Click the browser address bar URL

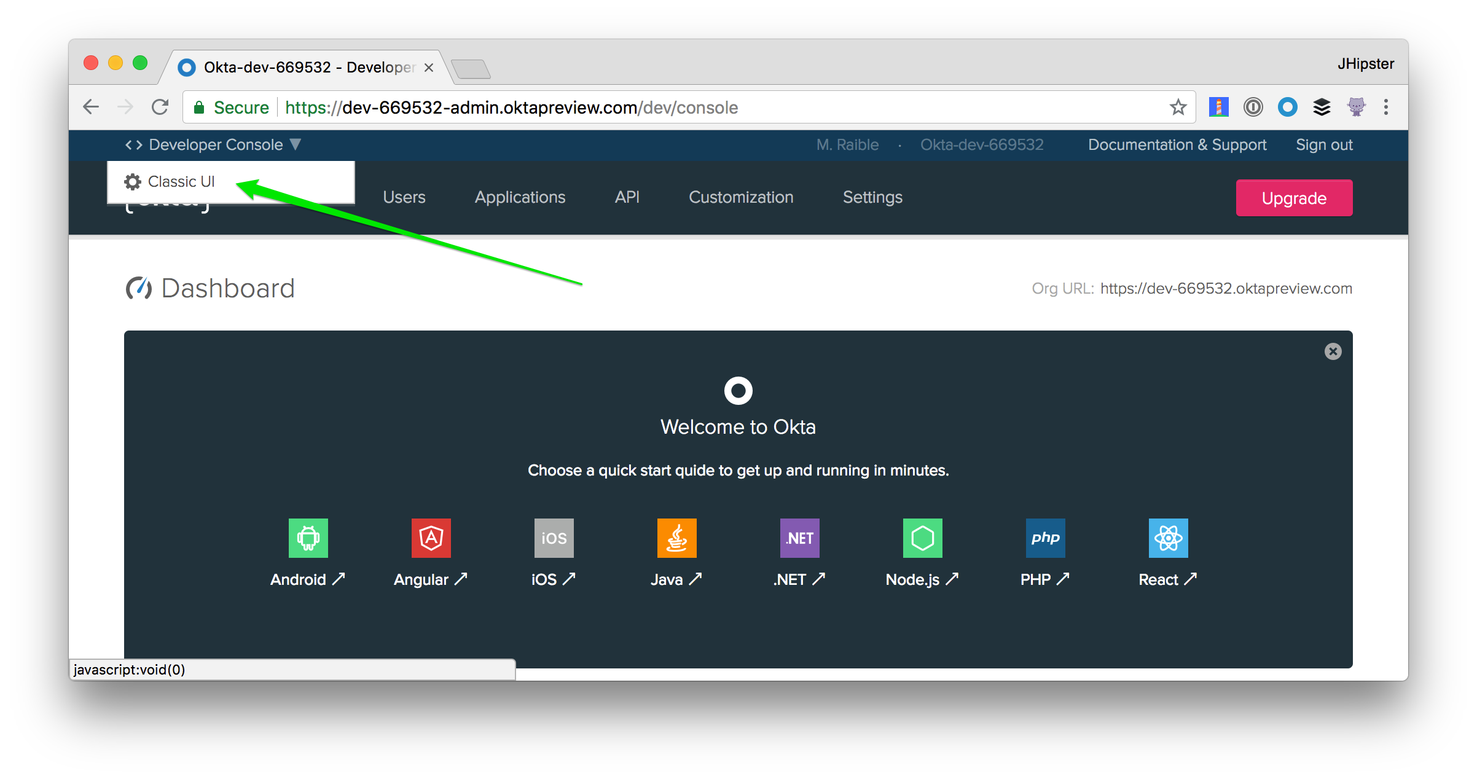point(511,108)
